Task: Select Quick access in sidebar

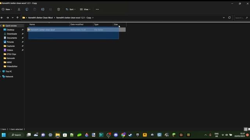Action: 11,26
